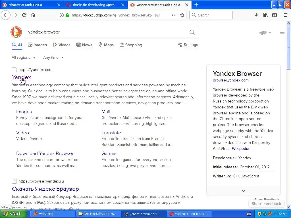Switch to $NtUninstall folder taskbar window
The width and height of the screenshot is (291, 218).
coord(98,214)
